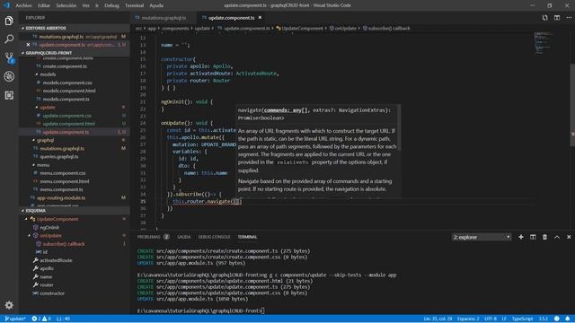This screenshot has width=575, height=323.
Task: Open the Extensions view in activity bar
Action: click(9, 95)
